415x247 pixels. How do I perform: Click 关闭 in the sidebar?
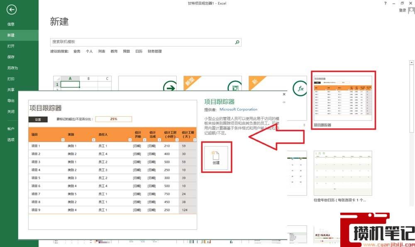(x=11, y=112)
